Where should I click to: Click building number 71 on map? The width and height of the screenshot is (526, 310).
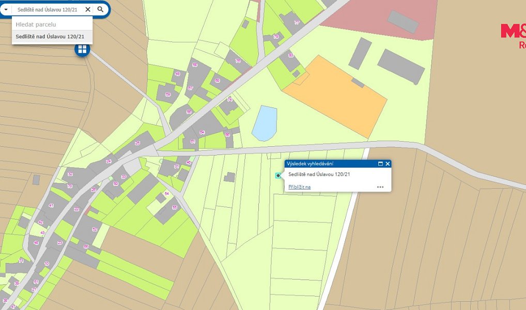coord(21,261)
